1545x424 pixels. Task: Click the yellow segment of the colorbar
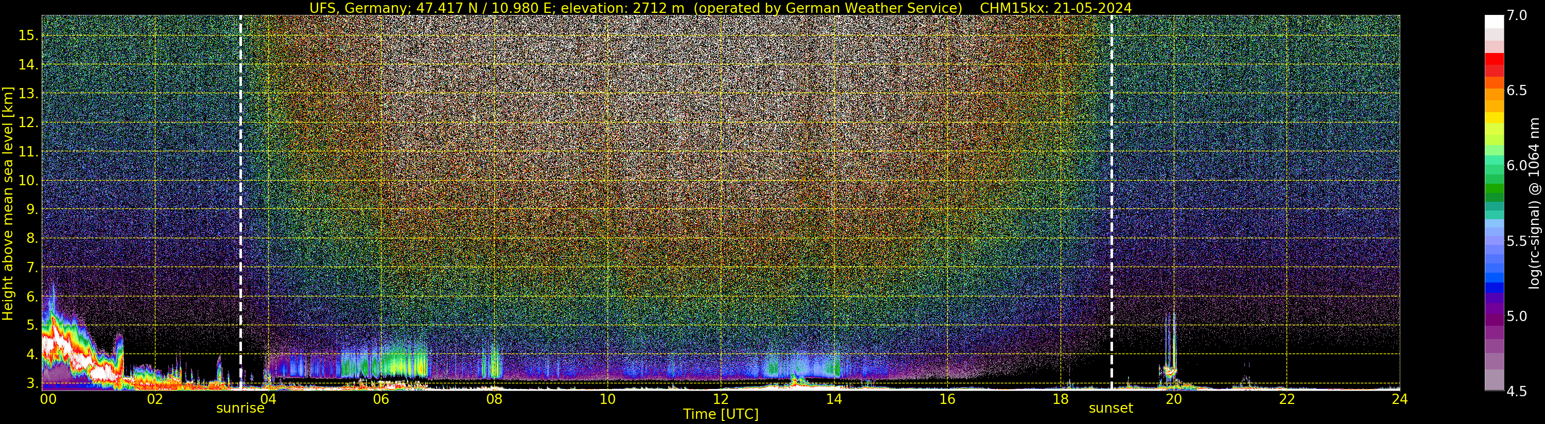(1494, 117)
